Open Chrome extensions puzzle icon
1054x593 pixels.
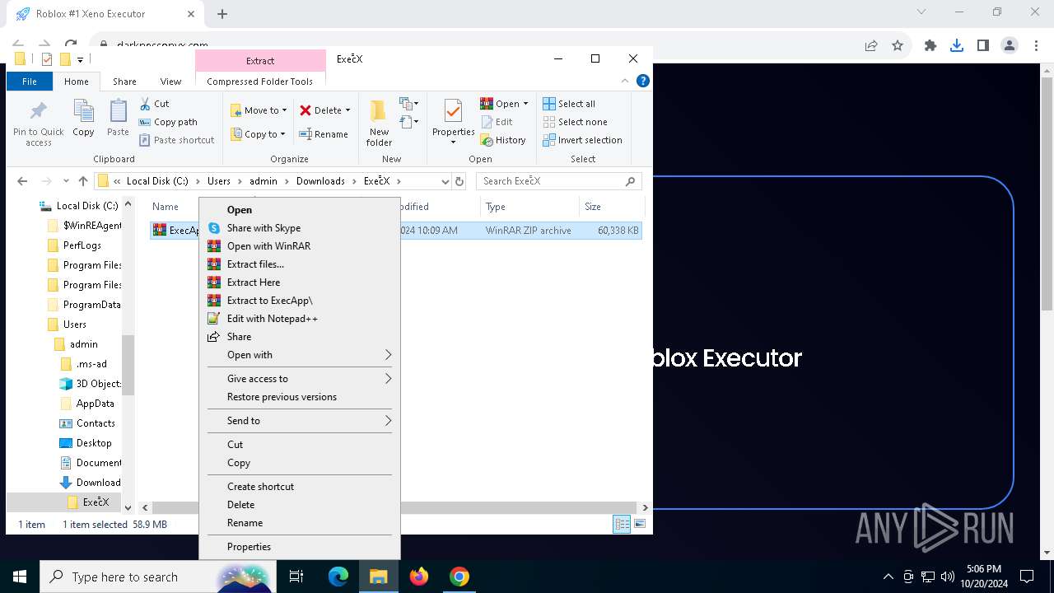[930, 46]
